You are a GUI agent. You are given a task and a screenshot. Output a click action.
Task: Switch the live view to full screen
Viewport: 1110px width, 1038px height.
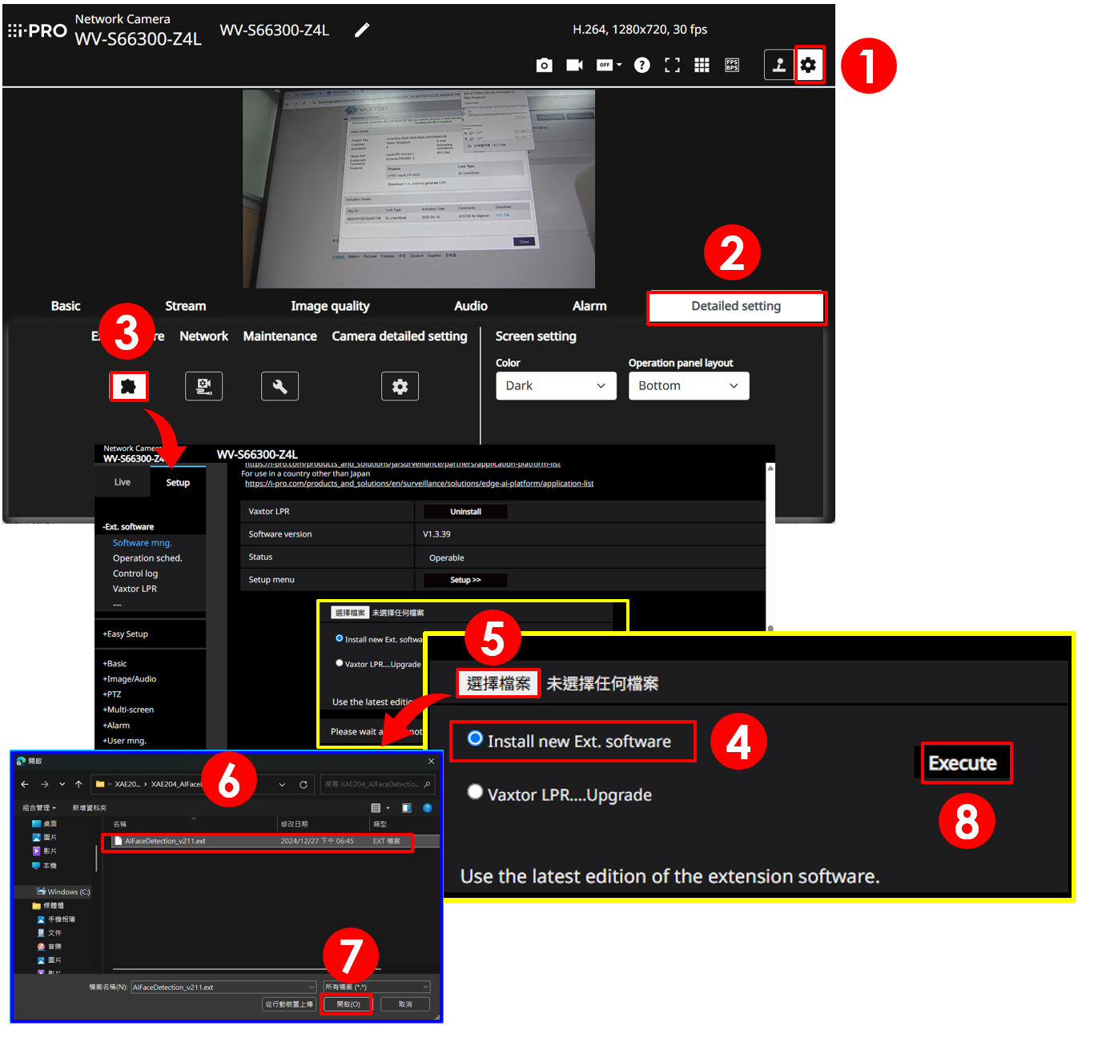tap(672, 65)
